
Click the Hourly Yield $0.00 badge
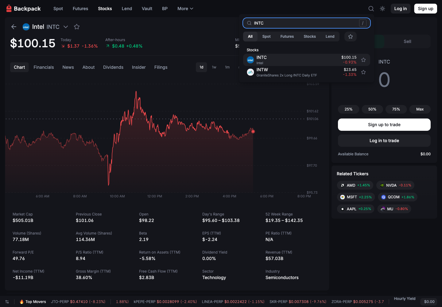[x=429, y=302]
